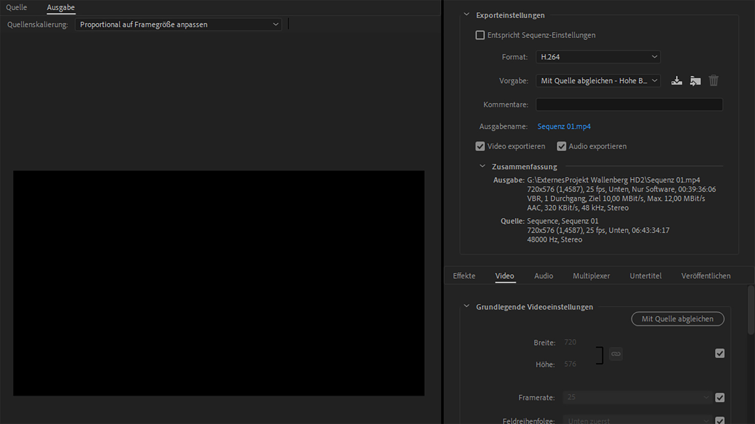The height and width of the screenshot is (424, 755).
Task: Switch to the Audio tab
Action: click(543, 276)
